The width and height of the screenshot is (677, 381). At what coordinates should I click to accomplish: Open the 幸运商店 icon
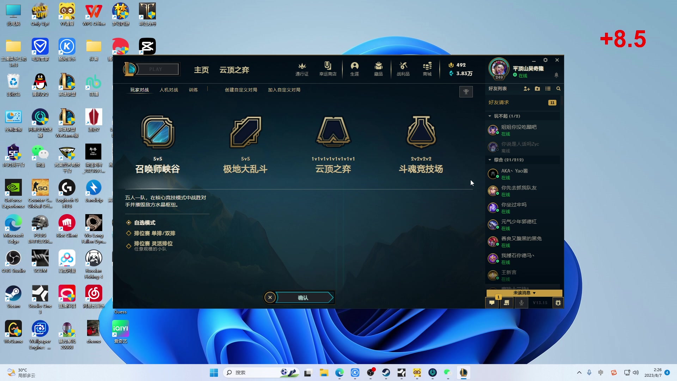[x=328, y=69]
